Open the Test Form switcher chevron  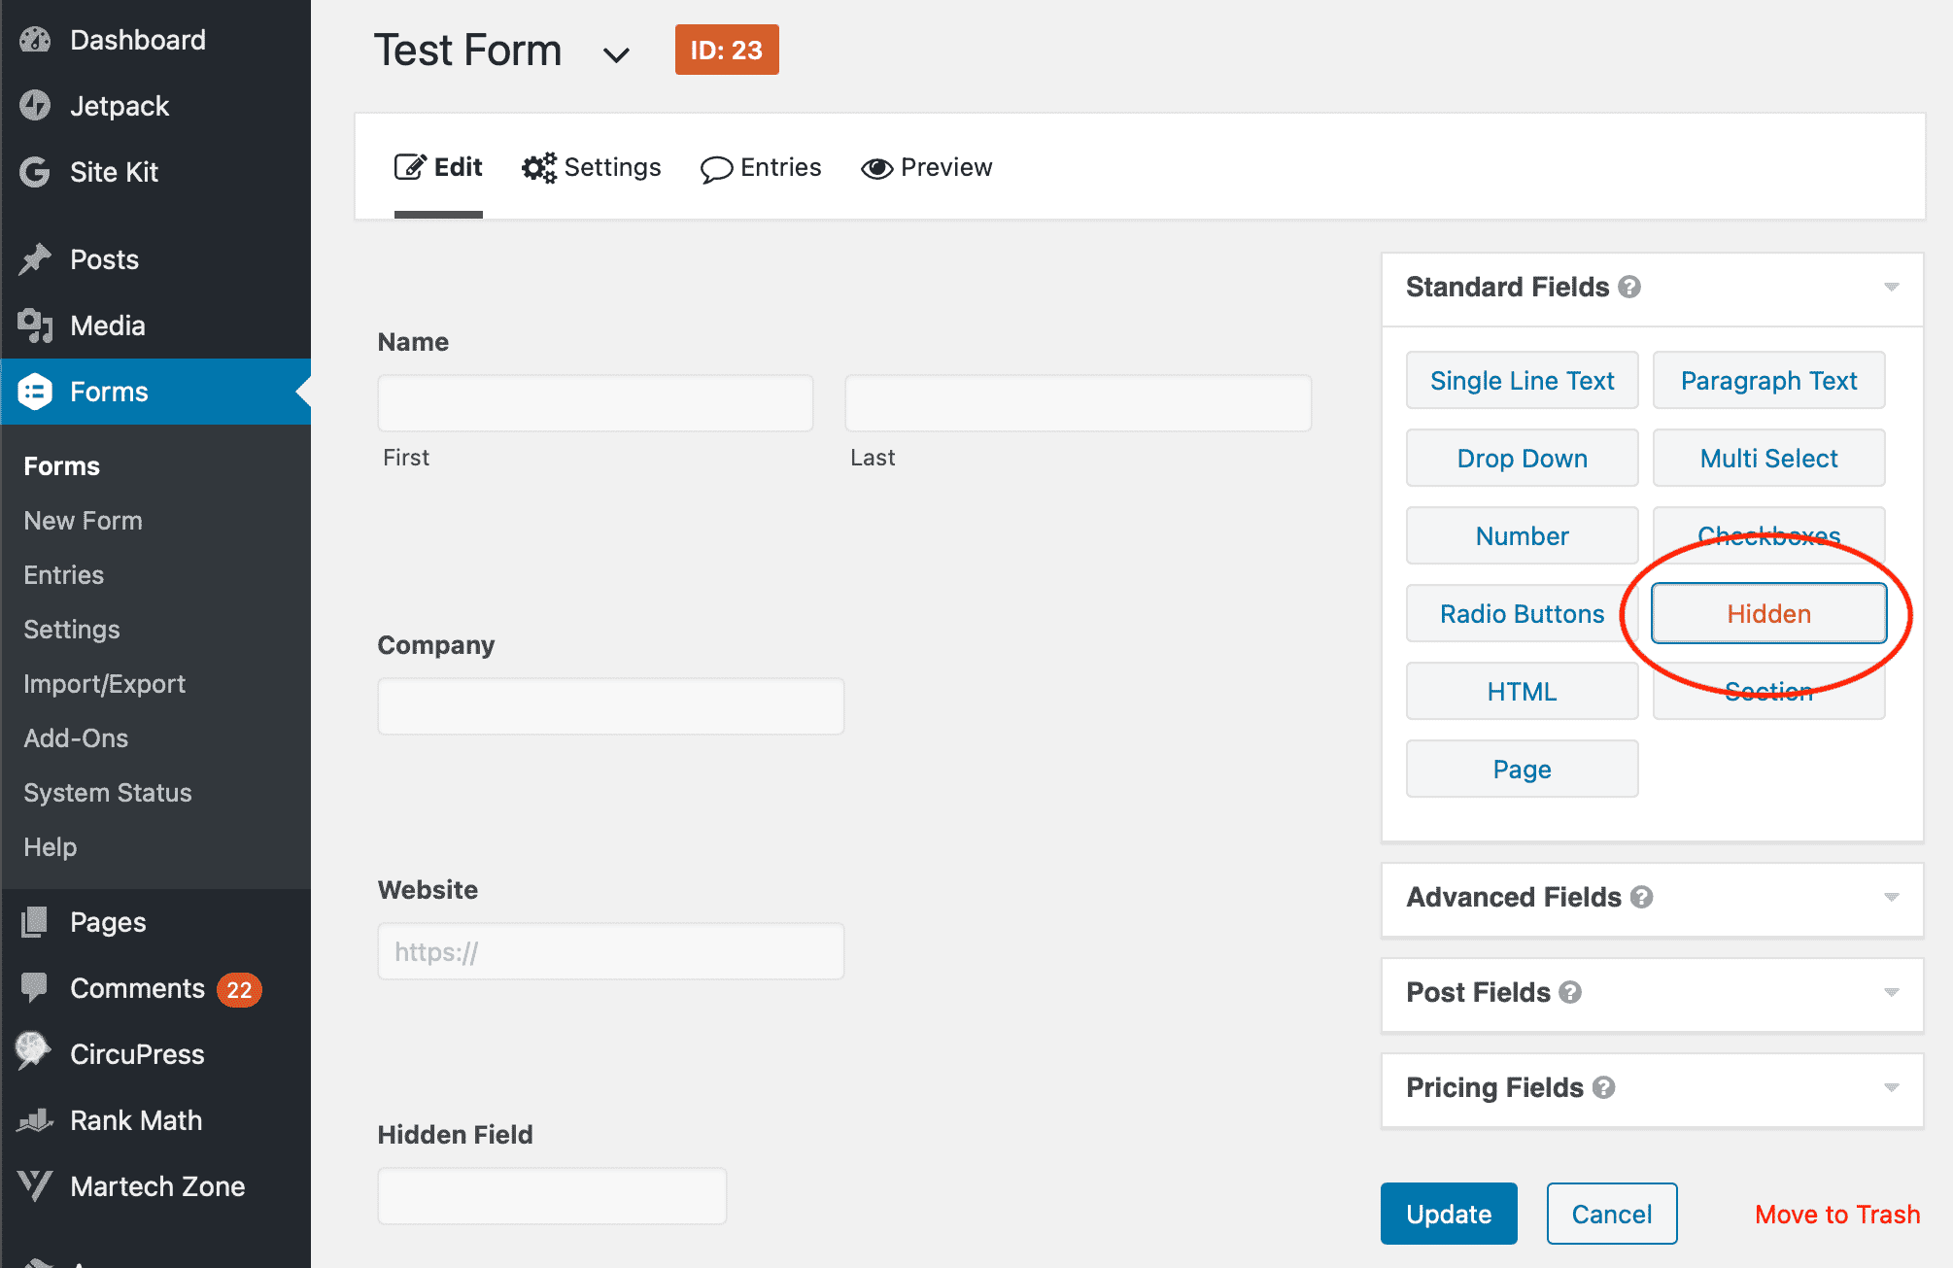[616, 54]
